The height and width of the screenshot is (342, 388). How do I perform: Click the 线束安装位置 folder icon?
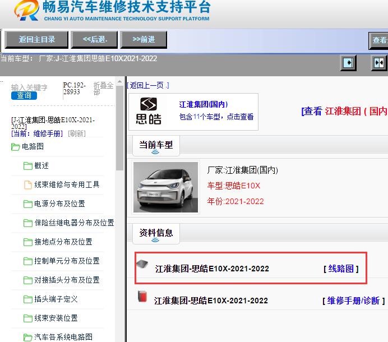coord(28,318)
